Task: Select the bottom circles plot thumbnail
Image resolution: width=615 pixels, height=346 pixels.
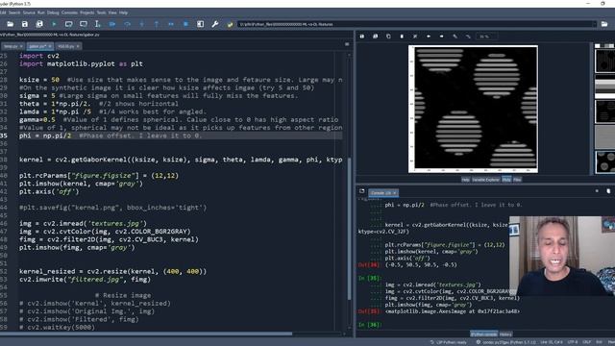Action: click(604, 162)
